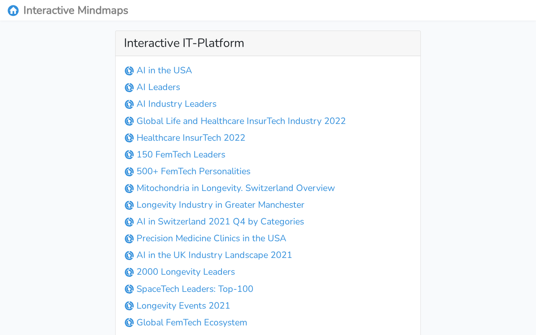Click the home icon in the header
Image resolution: width=536 pixels, height=335 pixels.
click(x=13, y=10)
